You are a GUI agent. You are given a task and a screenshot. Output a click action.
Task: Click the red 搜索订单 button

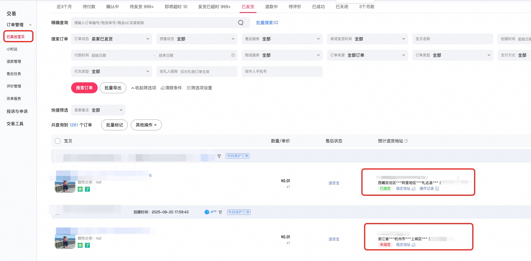tap(84, 88)
